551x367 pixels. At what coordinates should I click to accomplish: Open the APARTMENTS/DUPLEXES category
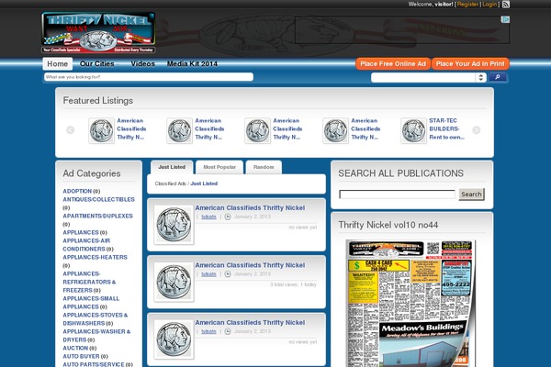click(97, 216)
